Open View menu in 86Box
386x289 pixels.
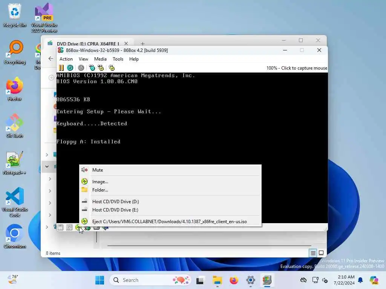click(83, 59)
